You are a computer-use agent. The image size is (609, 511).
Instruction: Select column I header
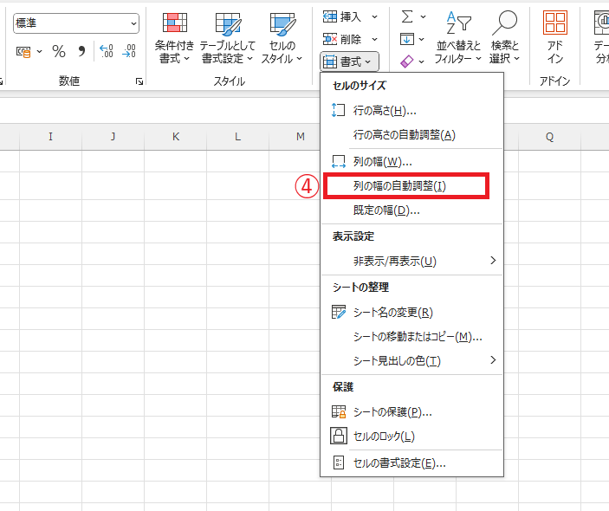pos(50,137)
